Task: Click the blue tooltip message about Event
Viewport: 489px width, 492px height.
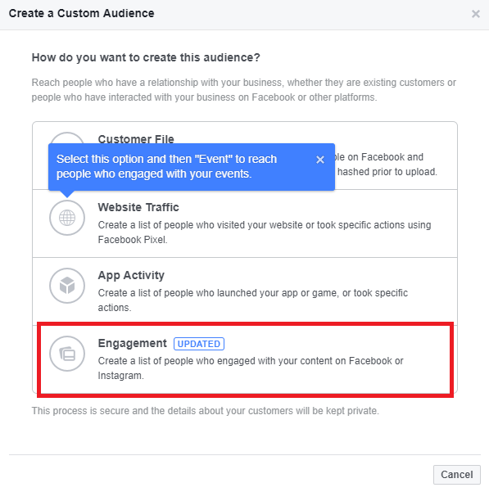Action: point(166,166)
